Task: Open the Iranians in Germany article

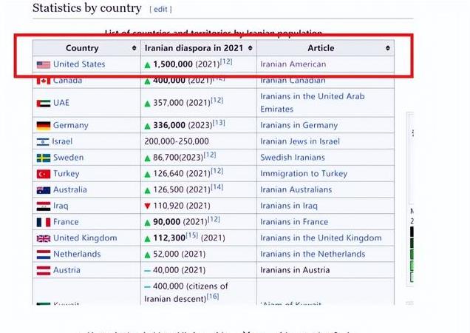Action: pyautogui.click(x=299, y=126)
